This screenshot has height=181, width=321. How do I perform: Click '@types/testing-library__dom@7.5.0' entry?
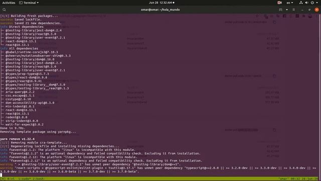coord(35,84)
